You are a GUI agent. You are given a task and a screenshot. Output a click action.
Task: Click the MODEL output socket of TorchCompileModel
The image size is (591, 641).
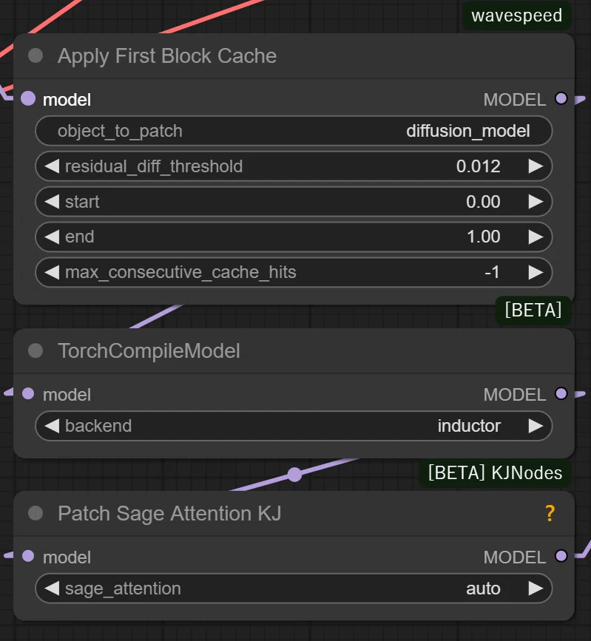(561, 393)
